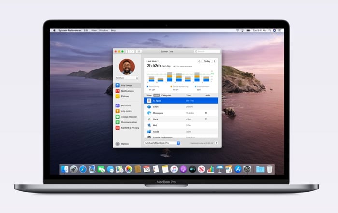338x213 pixels.
Task: Open Notes from the dock
Action: click(165, 169)
